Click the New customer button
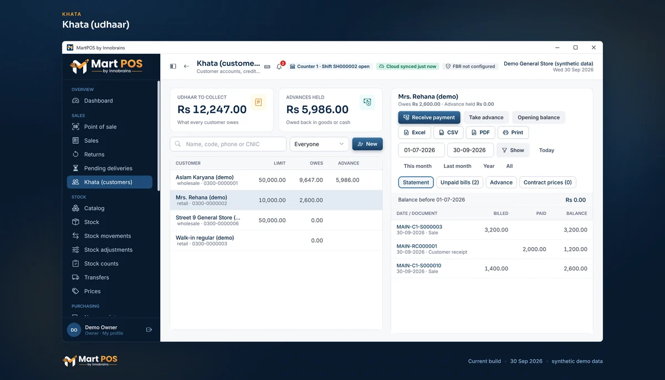Screen dimensions: 665x380 click(x=367, y=144)
